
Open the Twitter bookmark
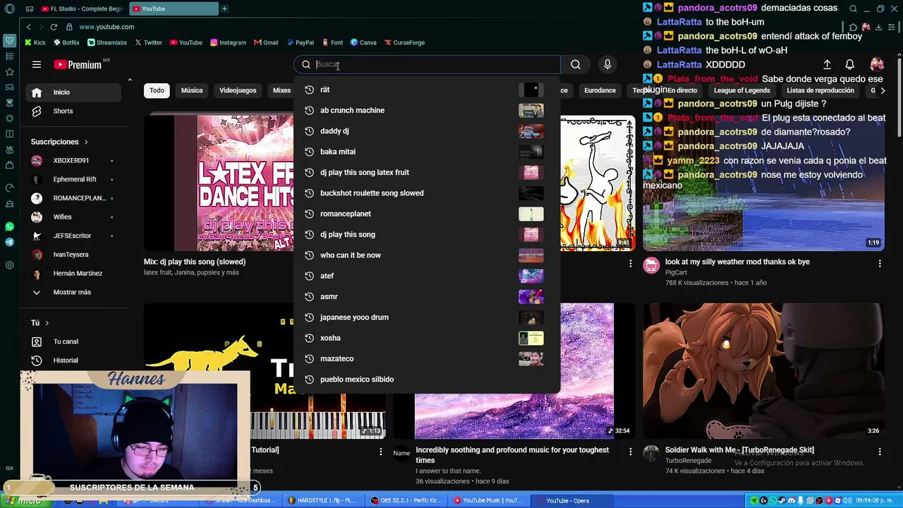[148, 42]
